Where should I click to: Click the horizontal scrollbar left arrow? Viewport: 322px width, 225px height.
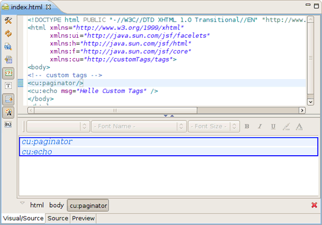[x=31, y=110]
